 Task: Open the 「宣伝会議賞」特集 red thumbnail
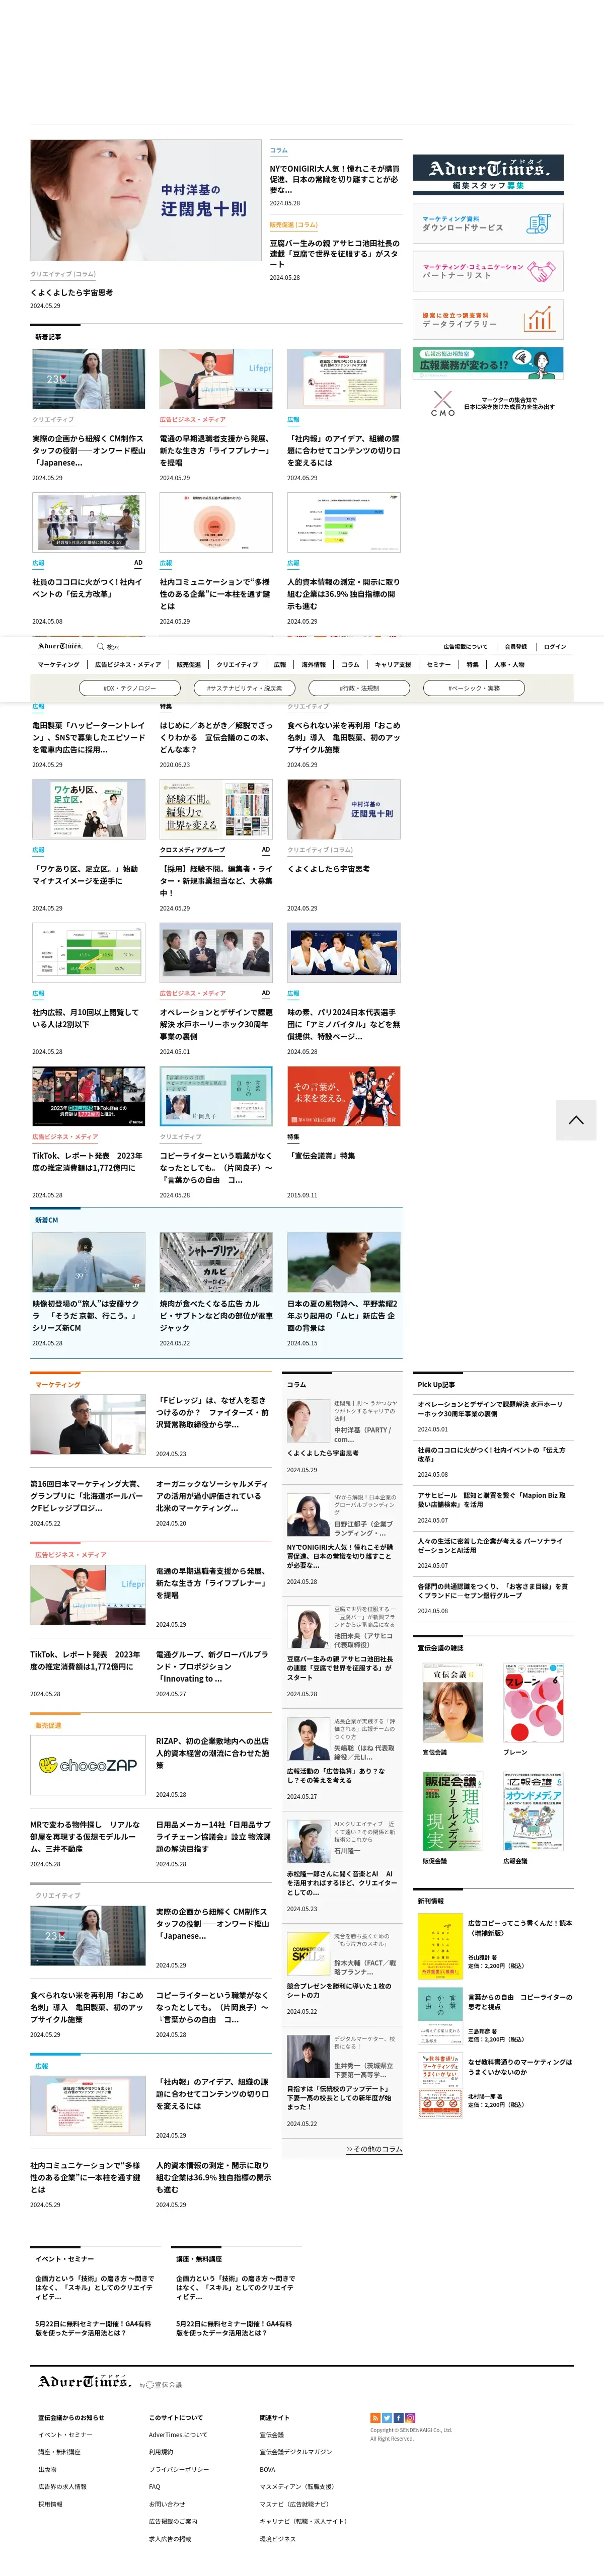point(344,1096)
